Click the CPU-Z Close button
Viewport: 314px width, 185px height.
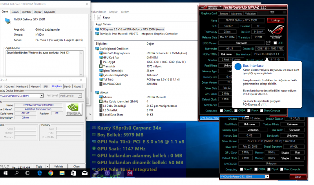pyautogui.click(x=76, y=167)
